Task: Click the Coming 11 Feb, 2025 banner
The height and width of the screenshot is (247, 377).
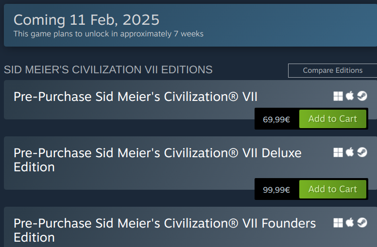Action: [x=86, y=20]
